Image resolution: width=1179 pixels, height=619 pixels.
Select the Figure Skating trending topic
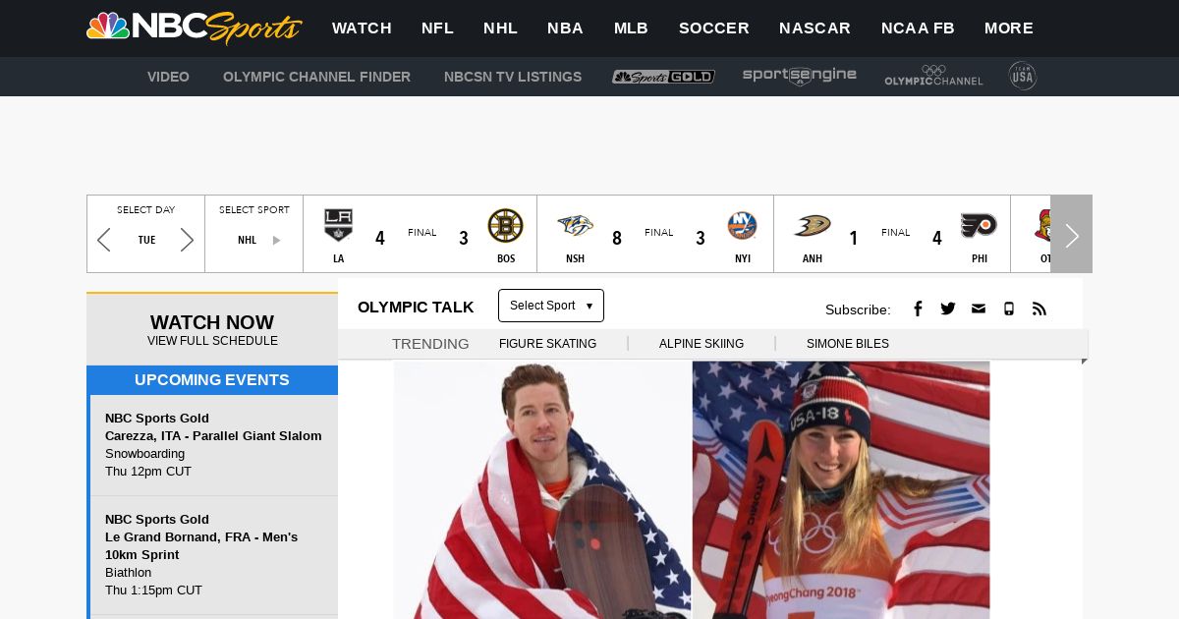tap(547, 344)
